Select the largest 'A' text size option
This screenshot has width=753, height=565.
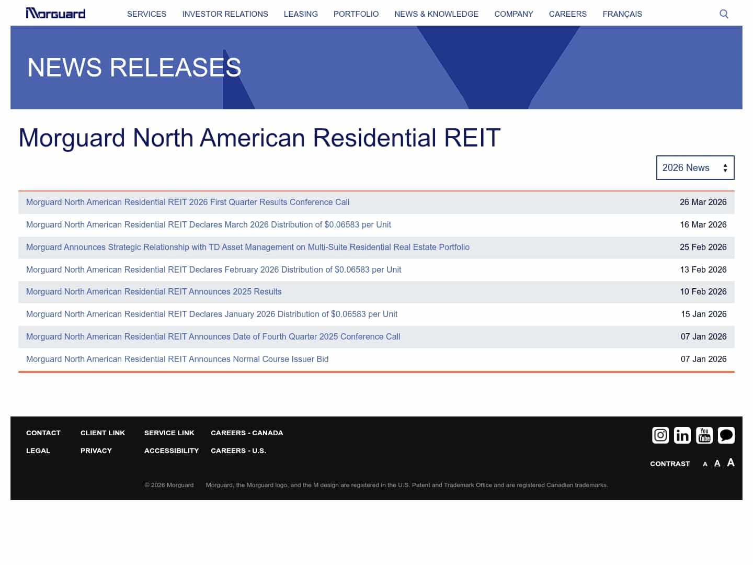tap(731, 462)
